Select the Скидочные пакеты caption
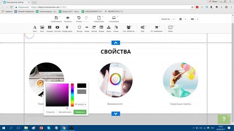 coord(180,104)
